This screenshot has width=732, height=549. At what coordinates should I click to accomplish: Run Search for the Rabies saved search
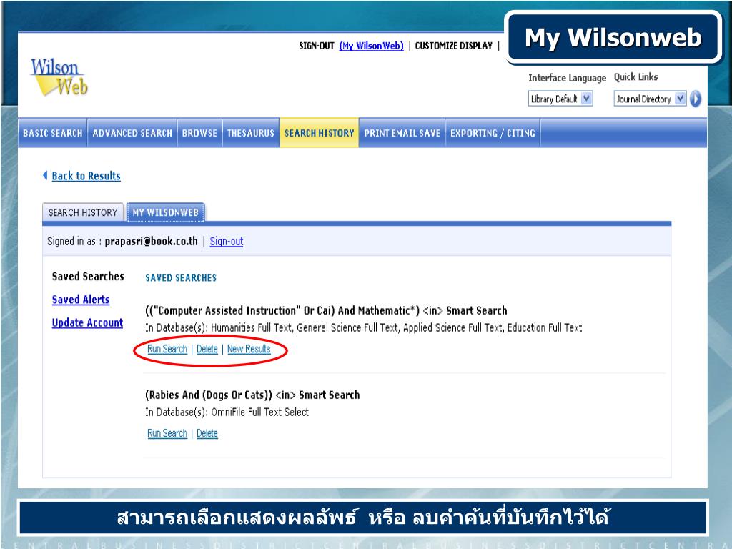point(167,434)
